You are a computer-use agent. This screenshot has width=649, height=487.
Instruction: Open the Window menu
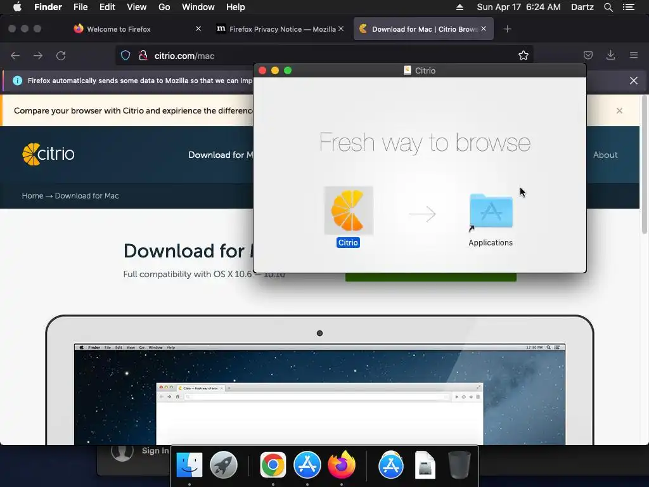click(x=198, y=7)
